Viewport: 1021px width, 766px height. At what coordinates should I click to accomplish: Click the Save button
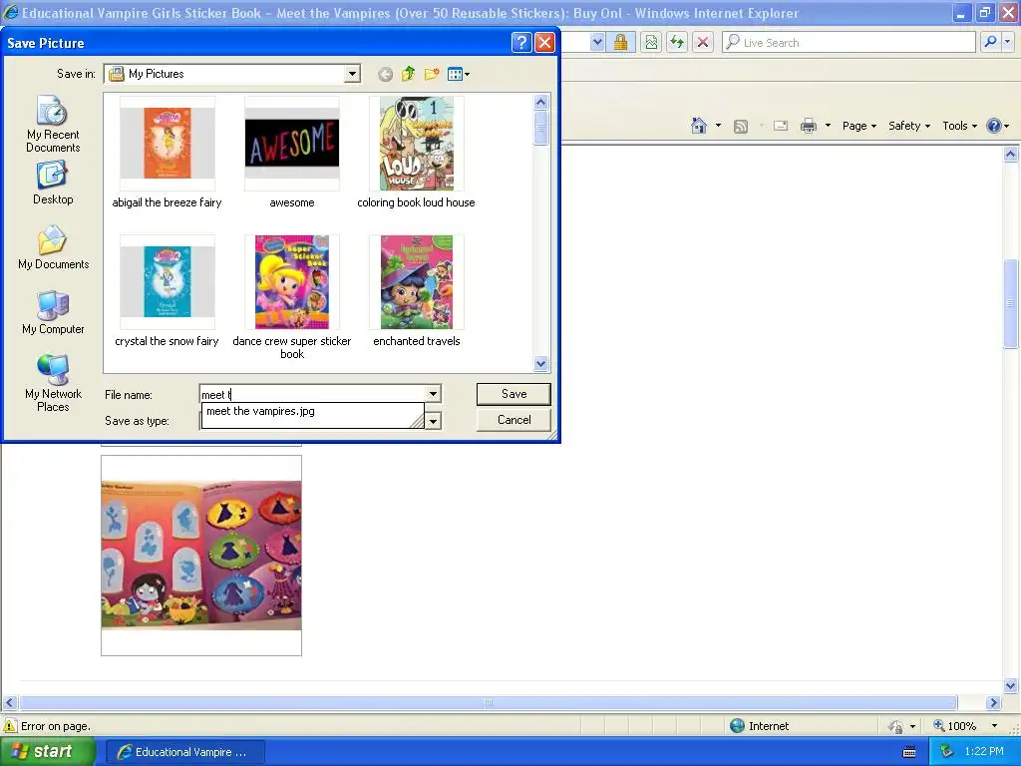point(513,393)
